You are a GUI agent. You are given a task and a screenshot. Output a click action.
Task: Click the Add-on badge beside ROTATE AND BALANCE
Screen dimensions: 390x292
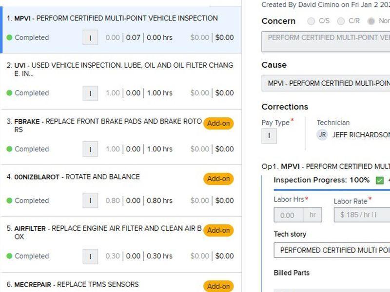[219, 179]
